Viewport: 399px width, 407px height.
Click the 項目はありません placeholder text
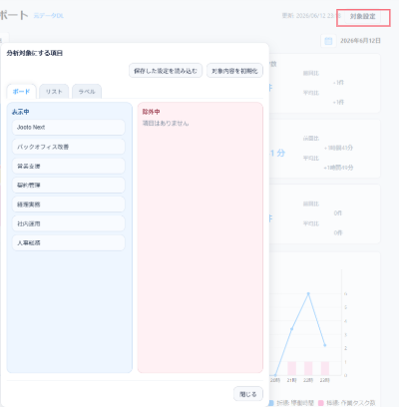click(166, 124)
